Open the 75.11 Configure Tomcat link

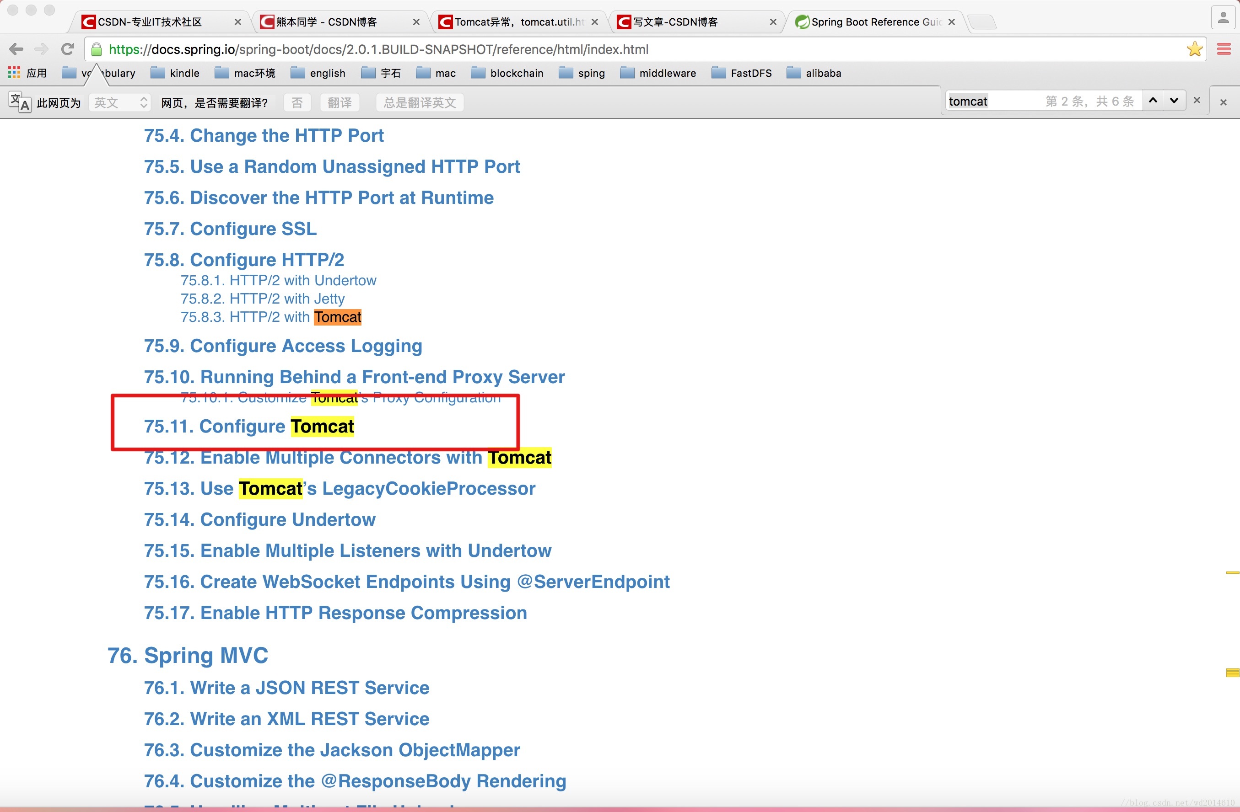(x=249, y=426)
